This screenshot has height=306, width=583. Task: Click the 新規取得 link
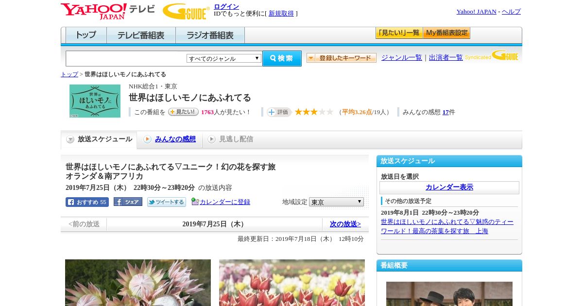pos(281,14)
